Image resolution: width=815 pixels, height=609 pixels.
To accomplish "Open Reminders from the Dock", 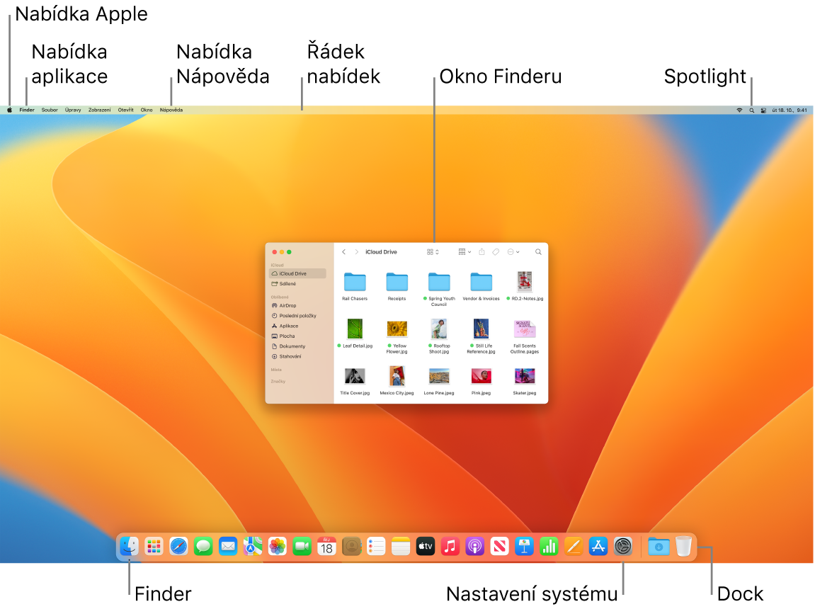I will tap(376, 546).
